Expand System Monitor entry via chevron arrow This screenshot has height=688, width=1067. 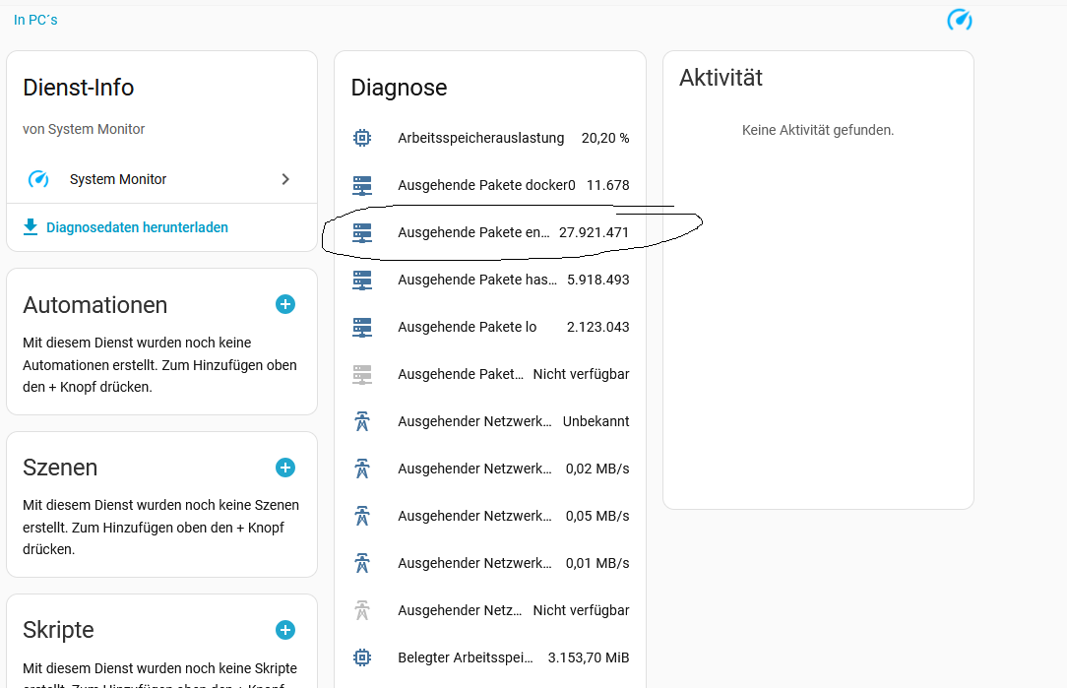point(285,179)
